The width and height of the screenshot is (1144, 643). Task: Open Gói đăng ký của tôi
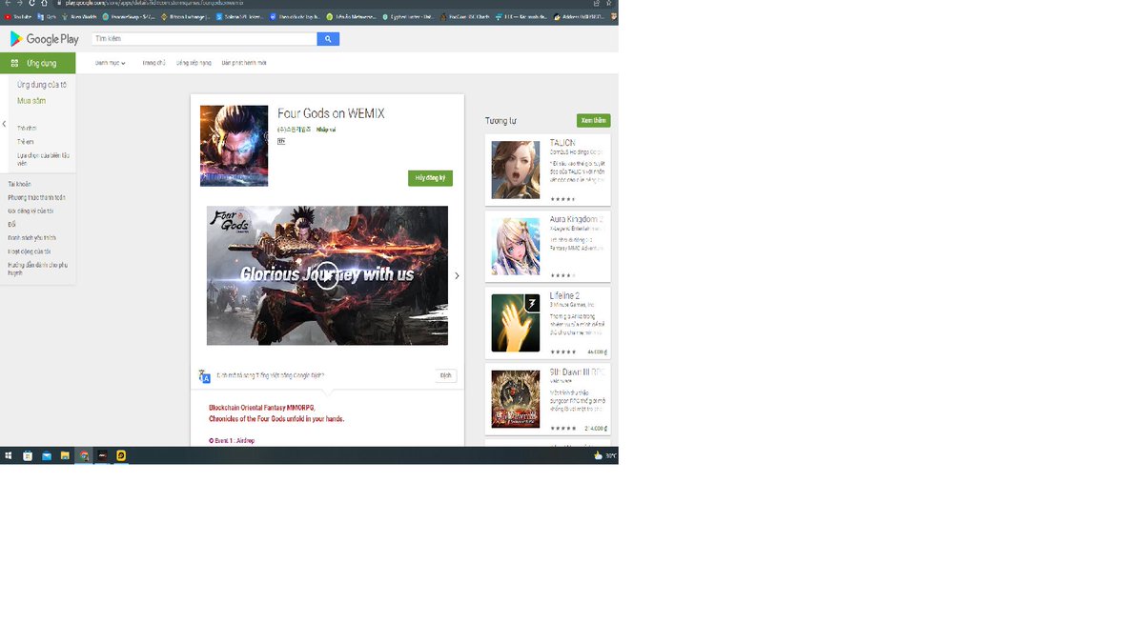coord(31,211)
